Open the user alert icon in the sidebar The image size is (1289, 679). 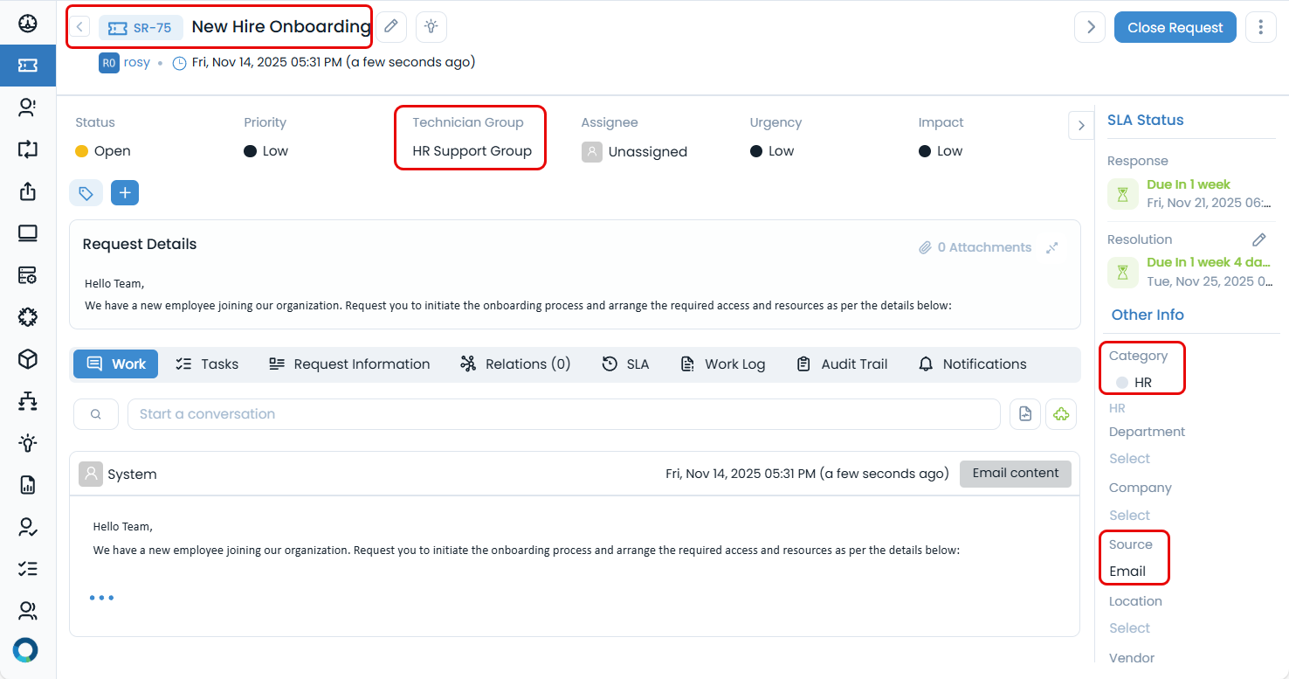(28, 107)
